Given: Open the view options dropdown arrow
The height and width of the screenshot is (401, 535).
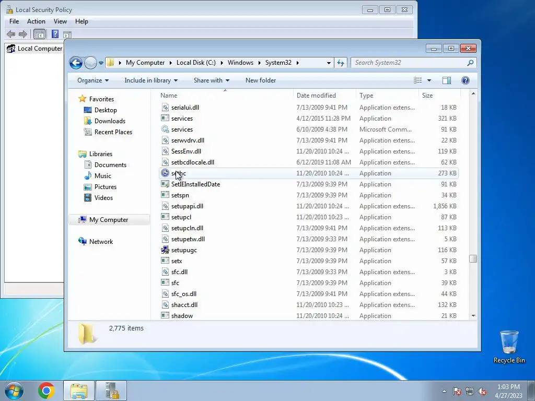Looking at the screenshot, I should coord(429,80).
